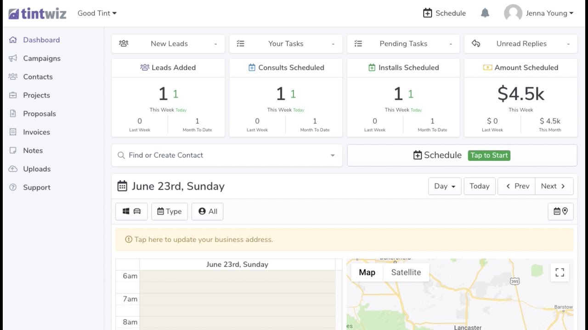Open the Day view dropdown
This screenshot has width=588, height=330.
click(445, 186)
